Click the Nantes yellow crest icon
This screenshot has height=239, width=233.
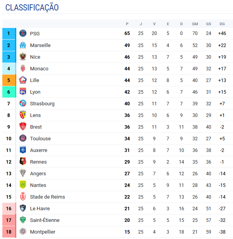pos(23,185)
